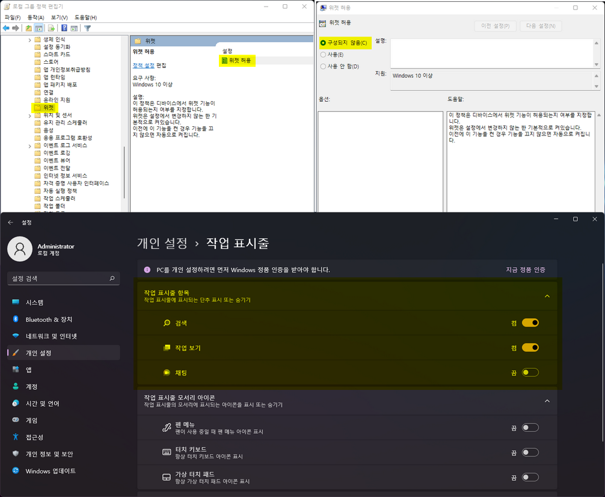
Task: Open 계정 settings category
Action: (x=64, y=386)
